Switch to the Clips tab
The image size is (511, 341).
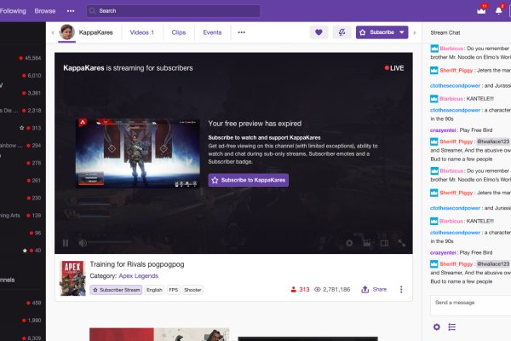[x=179, y=32]
